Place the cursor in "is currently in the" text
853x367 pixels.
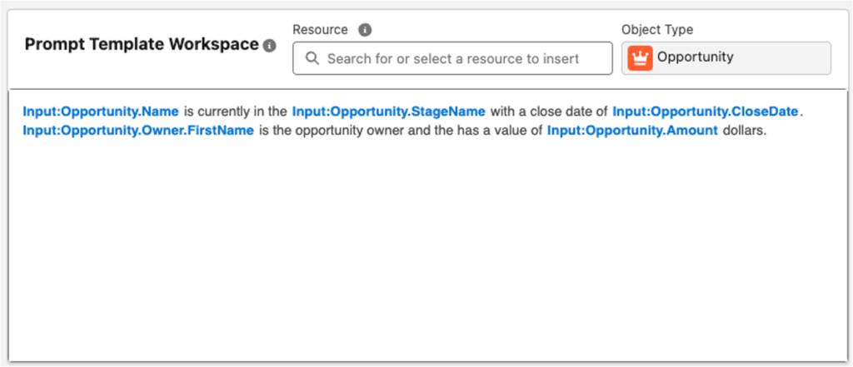coord(236,112)
